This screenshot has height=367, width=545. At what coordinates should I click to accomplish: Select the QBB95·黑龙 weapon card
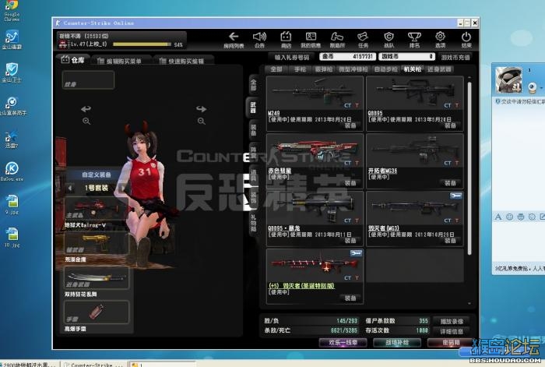coord(315,218)
